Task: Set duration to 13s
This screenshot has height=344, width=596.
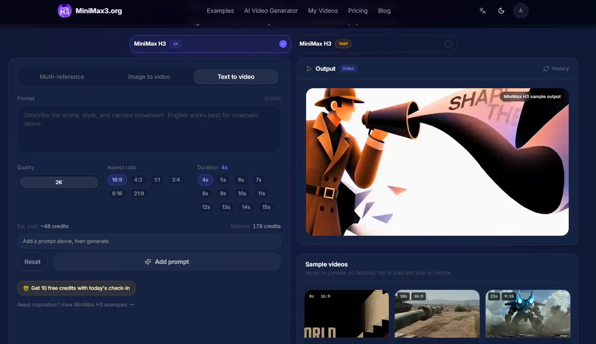Action: click(x=226, y=207)
